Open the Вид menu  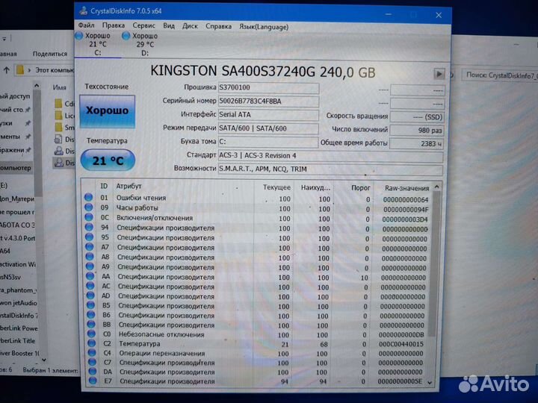(168, 26)
